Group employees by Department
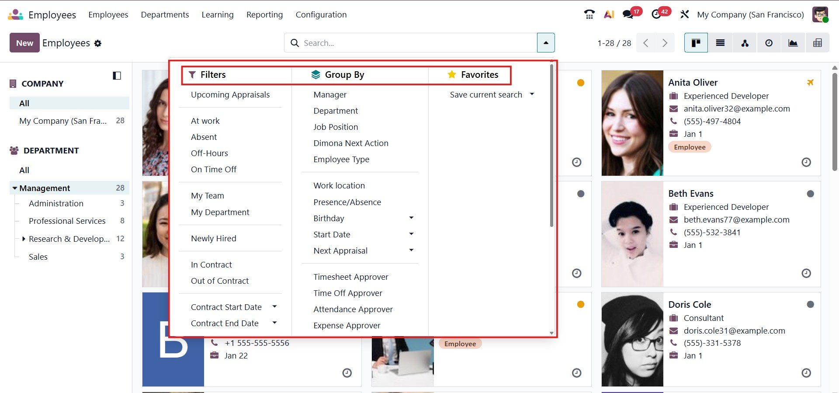 tap(336, 111)
